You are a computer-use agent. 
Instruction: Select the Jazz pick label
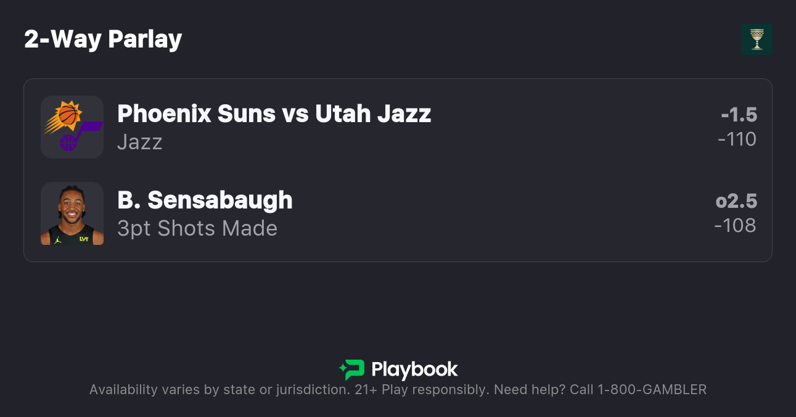click(x=140, y=142)
